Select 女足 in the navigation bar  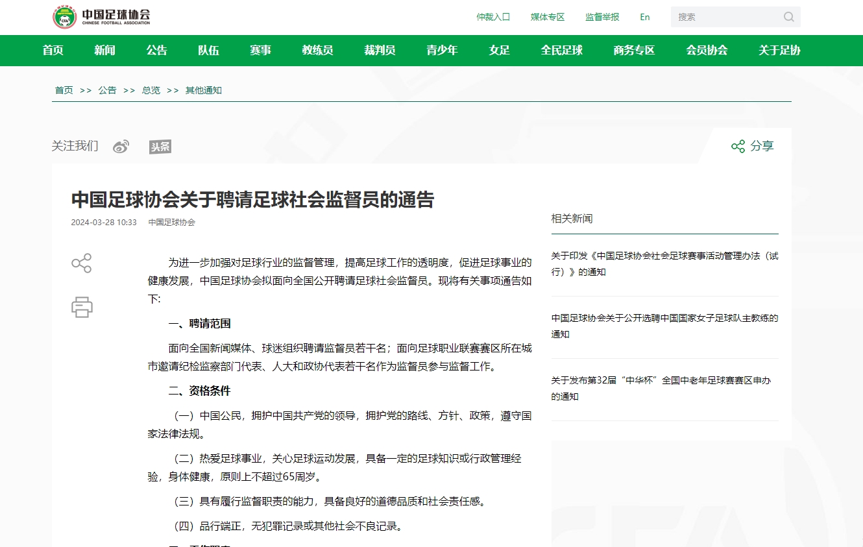(x=499, y=51)
